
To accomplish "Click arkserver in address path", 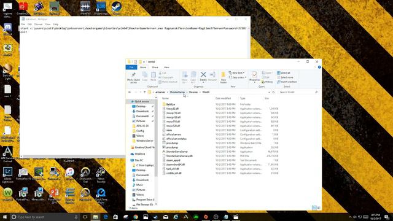I will 160,92.
